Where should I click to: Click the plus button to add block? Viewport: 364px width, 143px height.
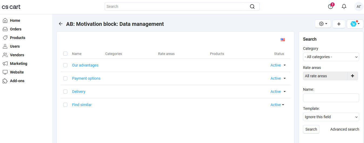pos(339,24)
